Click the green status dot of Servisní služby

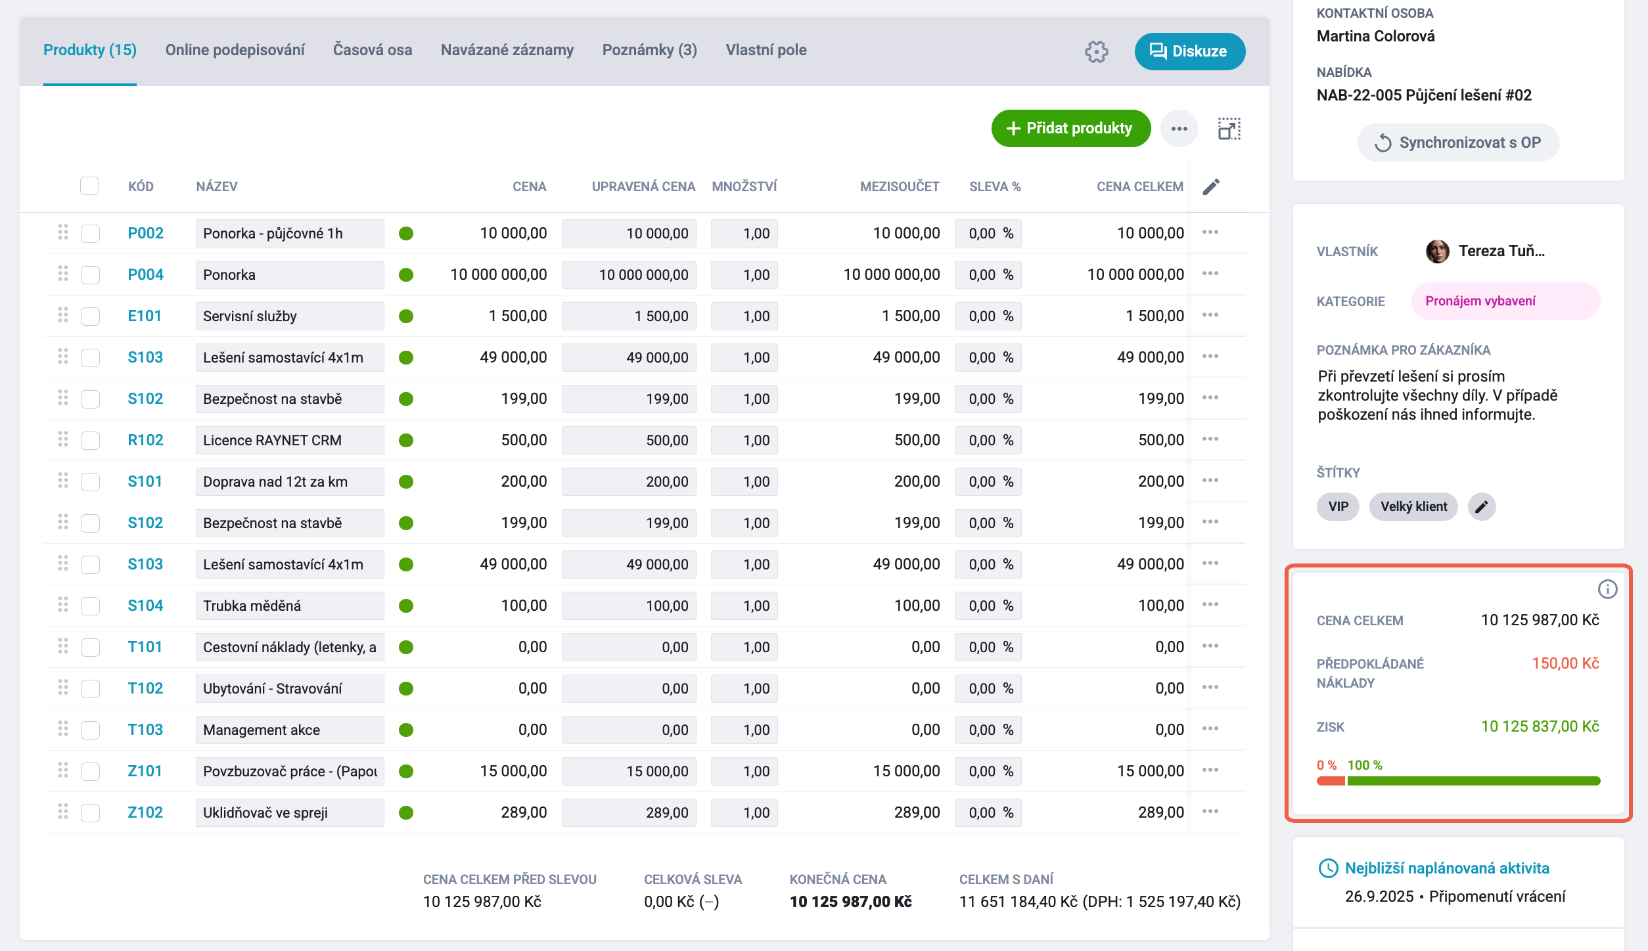tap(406, 316)
